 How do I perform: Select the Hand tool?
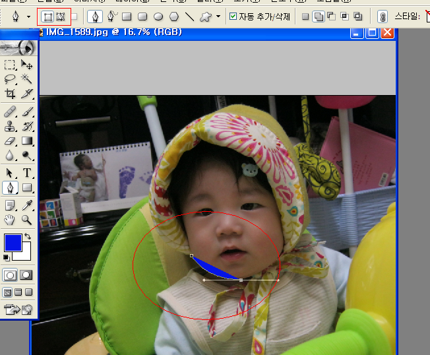[x=10, y=220]
